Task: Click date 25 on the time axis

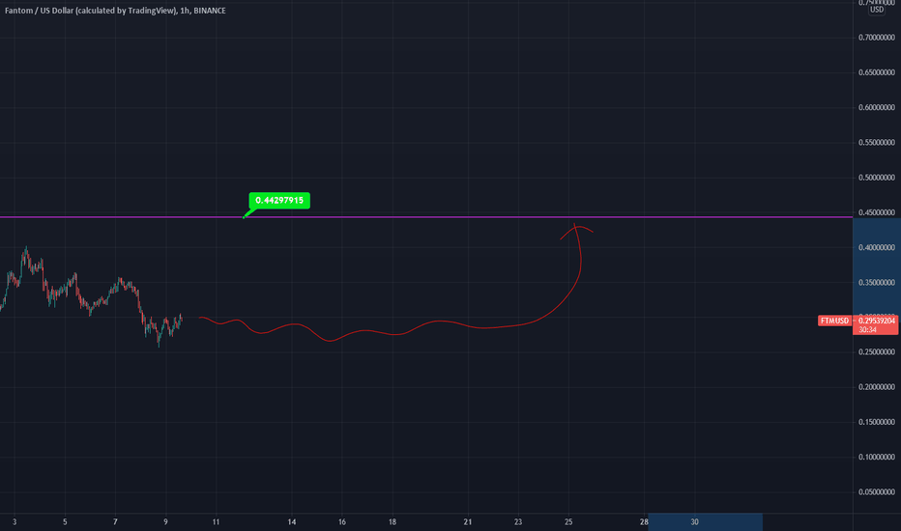Action: pyautogui.click(x=568, y=521)
